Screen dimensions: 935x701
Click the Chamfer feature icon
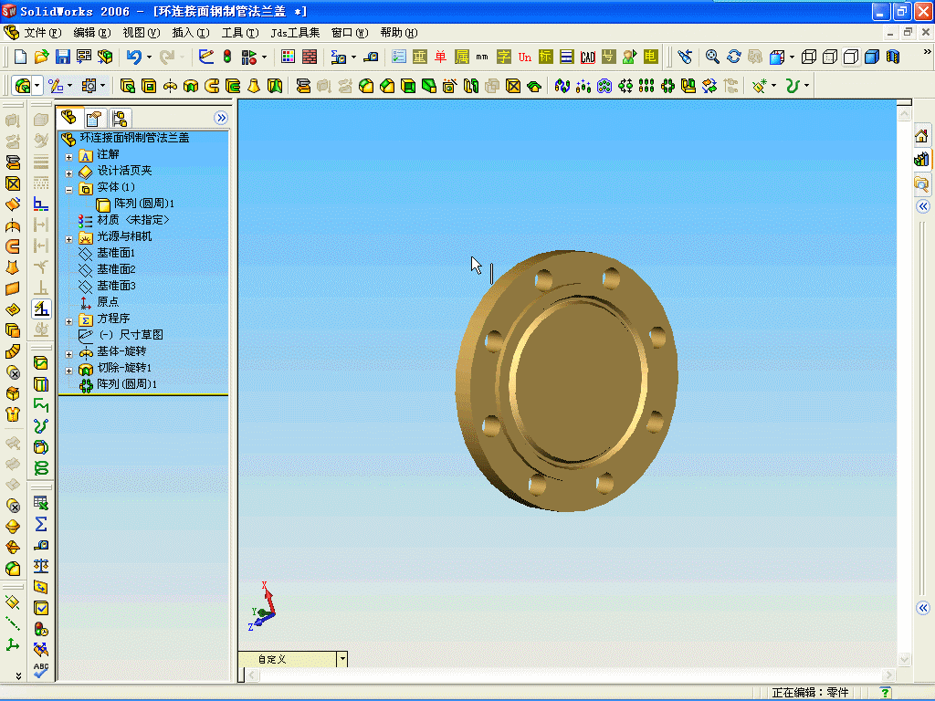(x=387, y=87)
